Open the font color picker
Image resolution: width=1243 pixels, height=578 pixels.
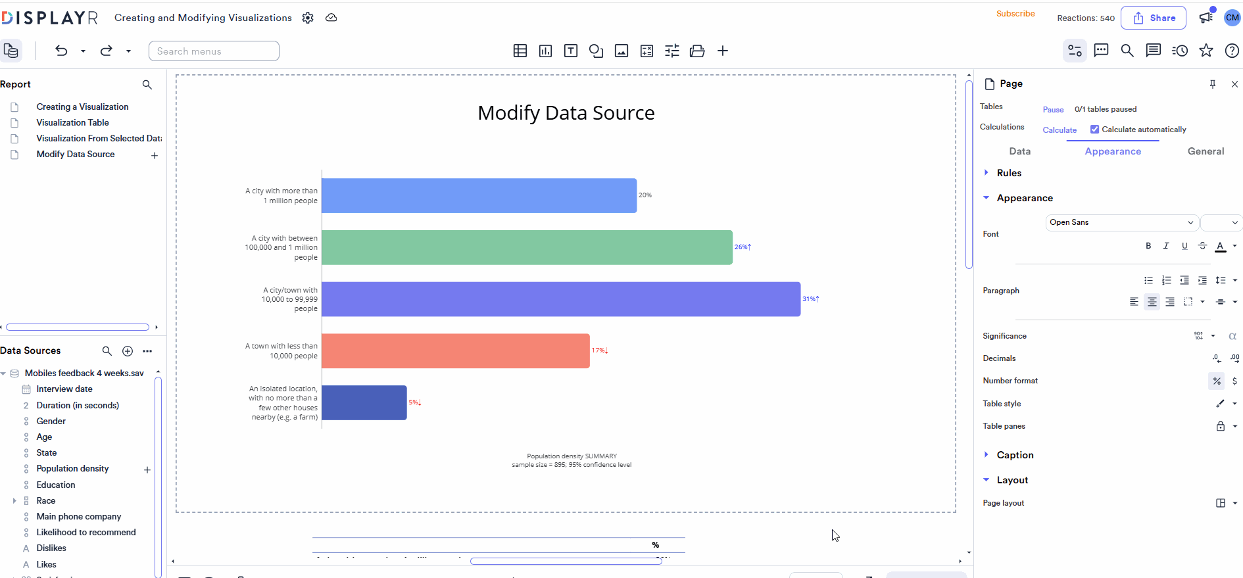(1221, 246)
